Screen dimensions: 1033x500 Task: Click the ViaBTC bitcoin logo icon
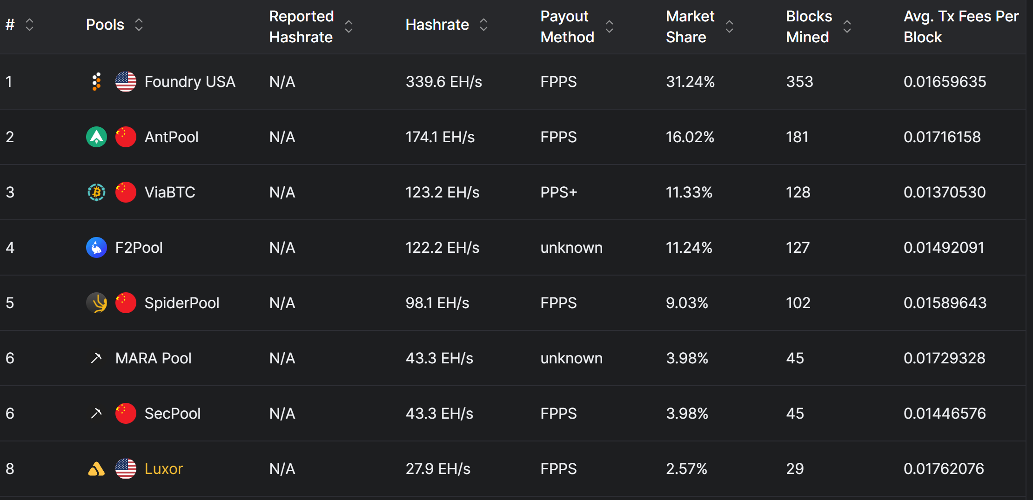tap(97, 192)
